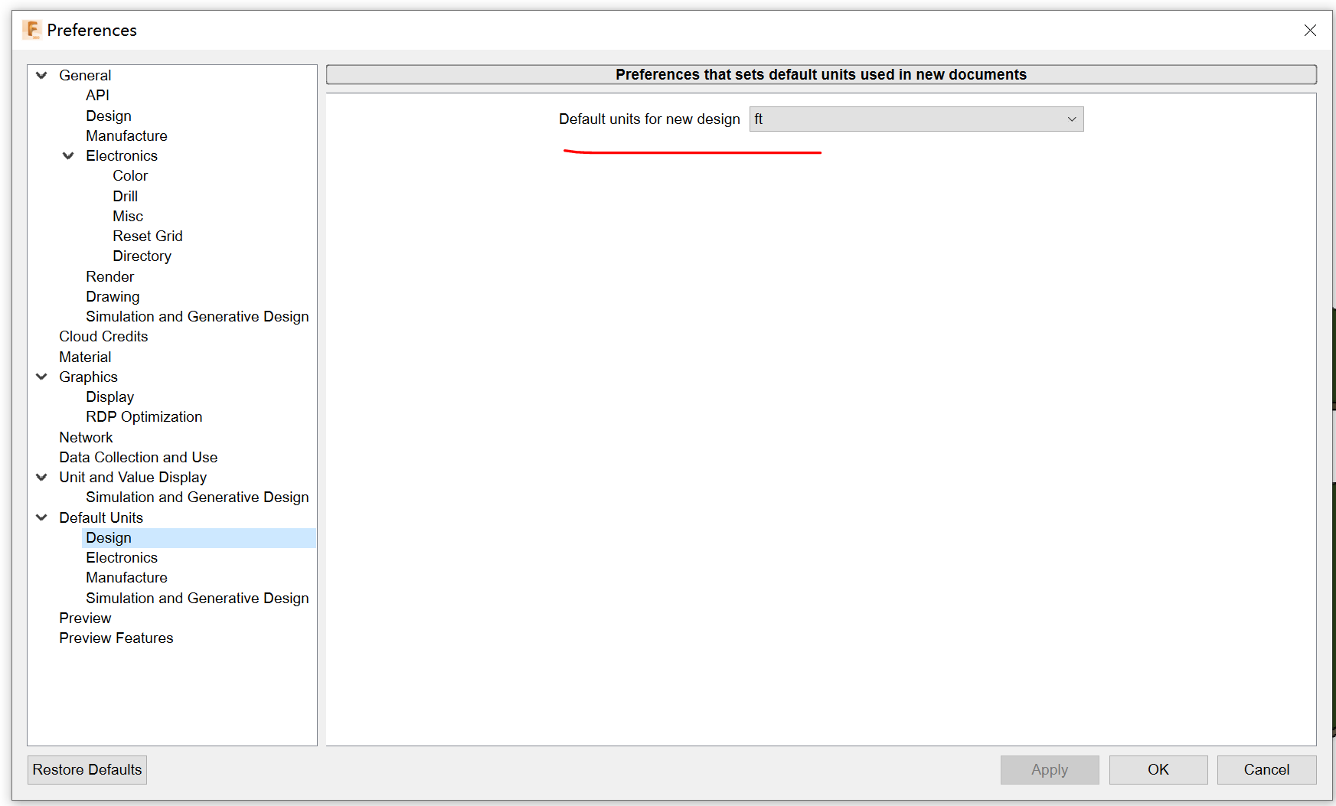Collapse the Default Units node

tap(42, 517)
